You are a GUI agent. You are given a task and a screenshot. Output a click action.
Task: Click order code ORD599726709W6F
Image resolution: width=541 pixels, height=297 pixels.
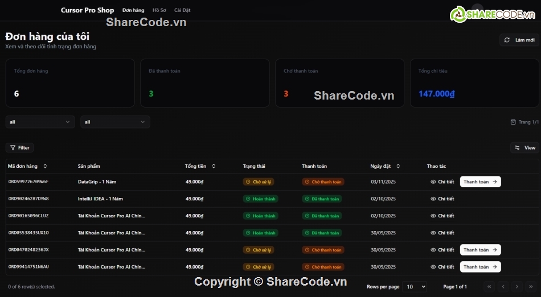28,181
